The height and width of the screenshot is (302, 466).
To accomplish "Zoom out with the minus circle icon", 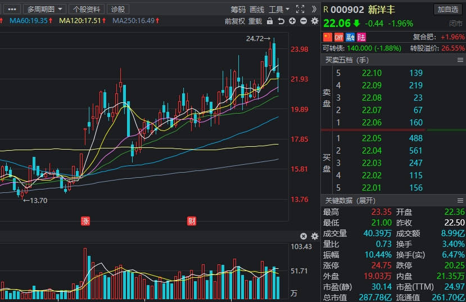I will pyautogui.click(x=304, y=21).
